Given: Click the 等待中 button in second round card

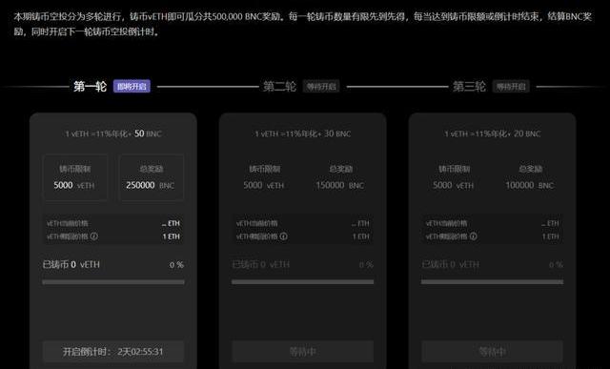Looking at the screenshot, I should tap(303, 352).
